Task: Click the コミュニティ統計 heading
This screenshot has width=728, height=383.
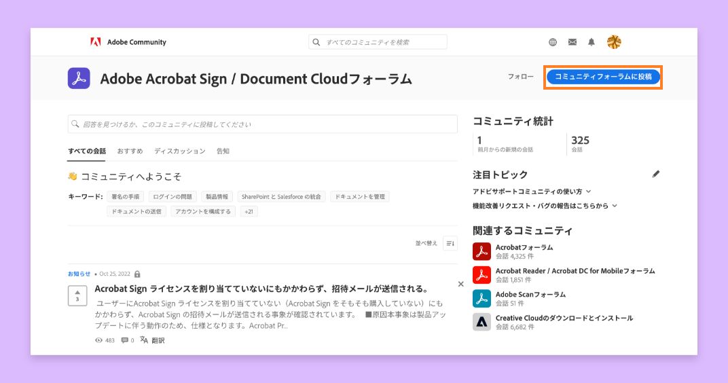Action: tap(513, 121)
